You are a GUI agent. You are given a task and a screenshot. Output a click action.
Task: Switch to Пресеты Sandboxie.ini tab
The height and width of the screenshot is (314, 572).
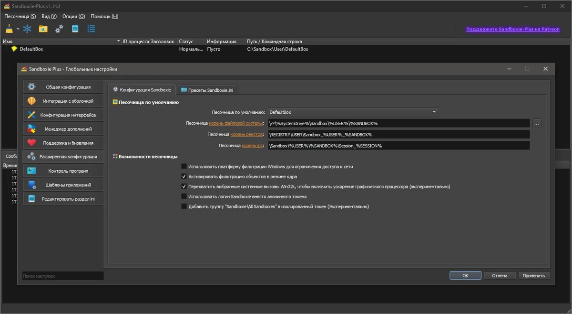pyautogui.click(x=208, y=89)
